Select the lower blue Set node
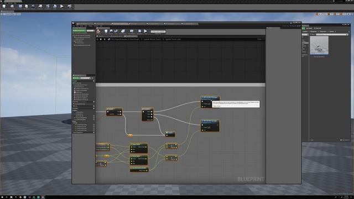The height and width of the screenshot is (199, 354). (x=210, y=125)
